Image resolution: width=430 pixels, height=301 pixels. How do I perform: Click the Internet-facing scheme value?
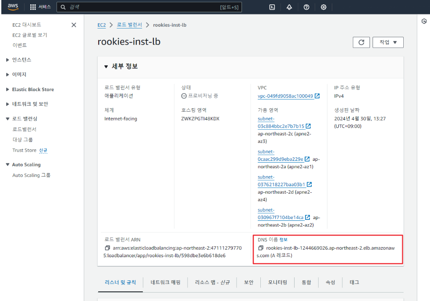(121, 119)
